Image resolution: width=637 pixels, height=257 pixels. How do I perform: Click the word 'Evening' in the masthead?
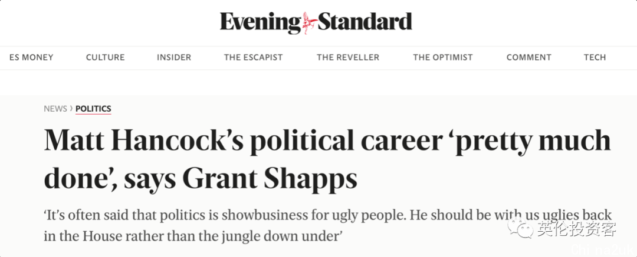click(261, 23)
